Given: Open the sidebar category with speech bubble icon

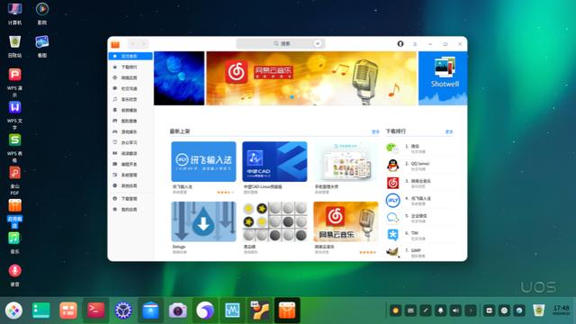Looking at the screenshot, I should pos(130,88).
